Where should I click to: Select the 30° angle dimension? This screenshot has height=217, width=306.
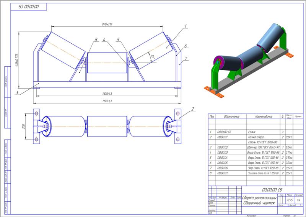pyautogui.click(x=152, y=56)
